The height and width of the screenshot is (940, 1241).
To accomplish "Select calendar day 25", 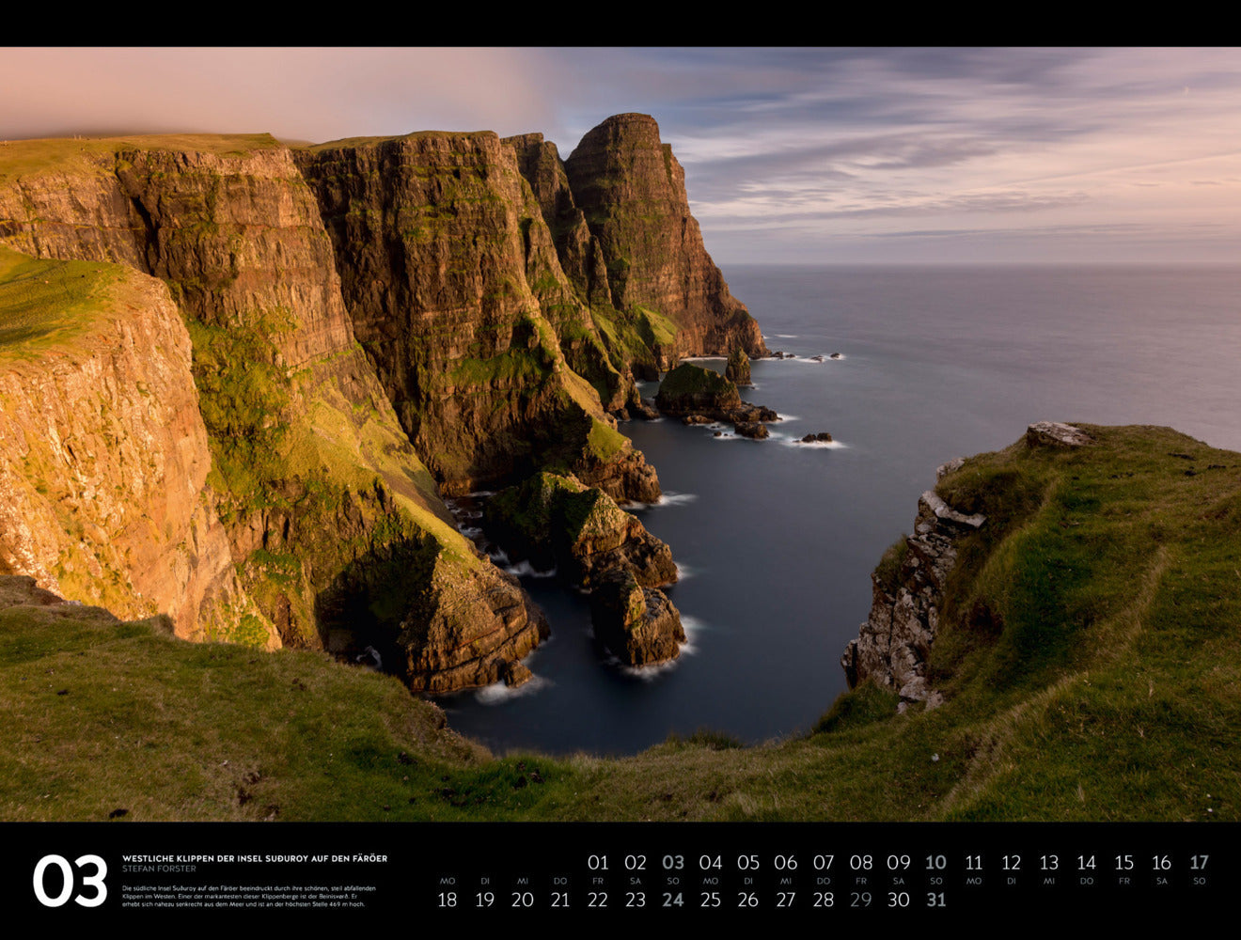I will [x=711, y=900].
